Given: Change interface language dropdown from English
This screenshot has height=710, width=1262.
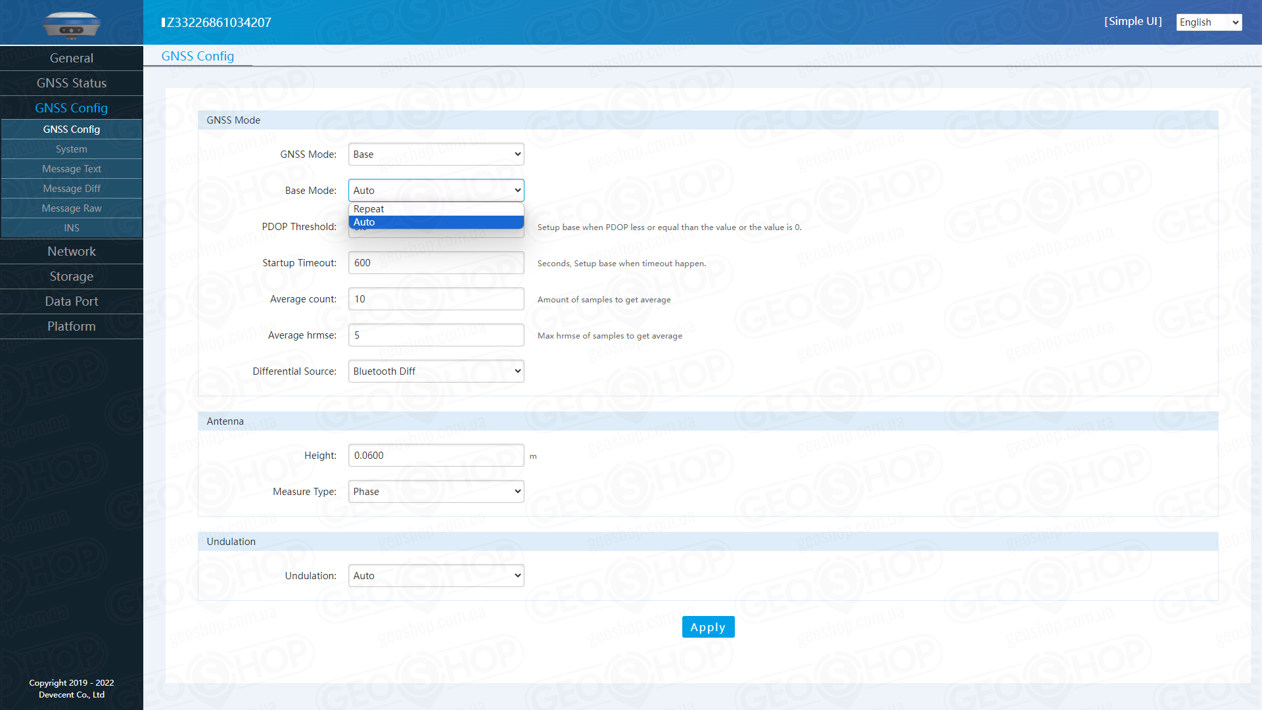Looking at the screenshot, I should (1208, 22).
